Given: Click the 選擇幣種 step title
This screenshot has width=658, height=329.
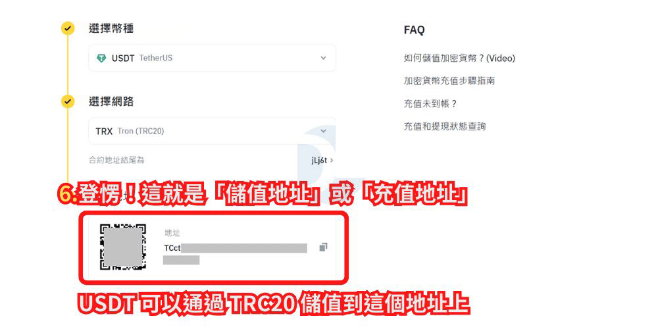Looking at the screenshot, I should click(111, 28).
